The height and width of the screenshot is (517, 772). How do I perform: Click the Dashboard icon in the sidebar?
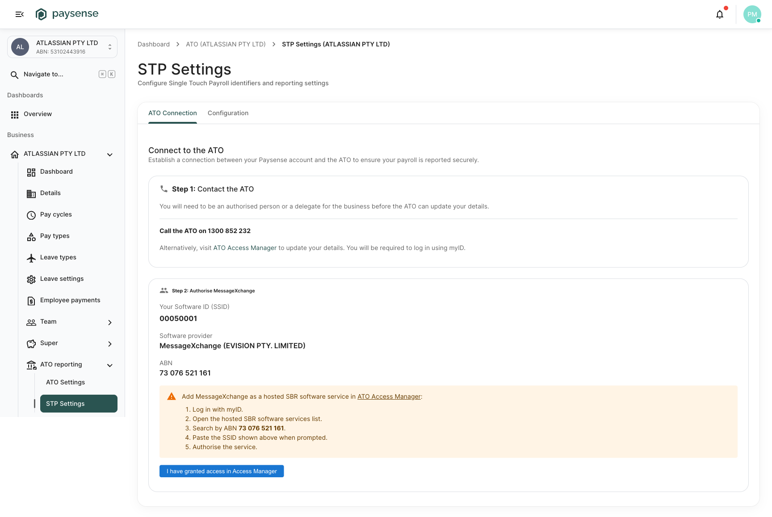click(31, 172)
